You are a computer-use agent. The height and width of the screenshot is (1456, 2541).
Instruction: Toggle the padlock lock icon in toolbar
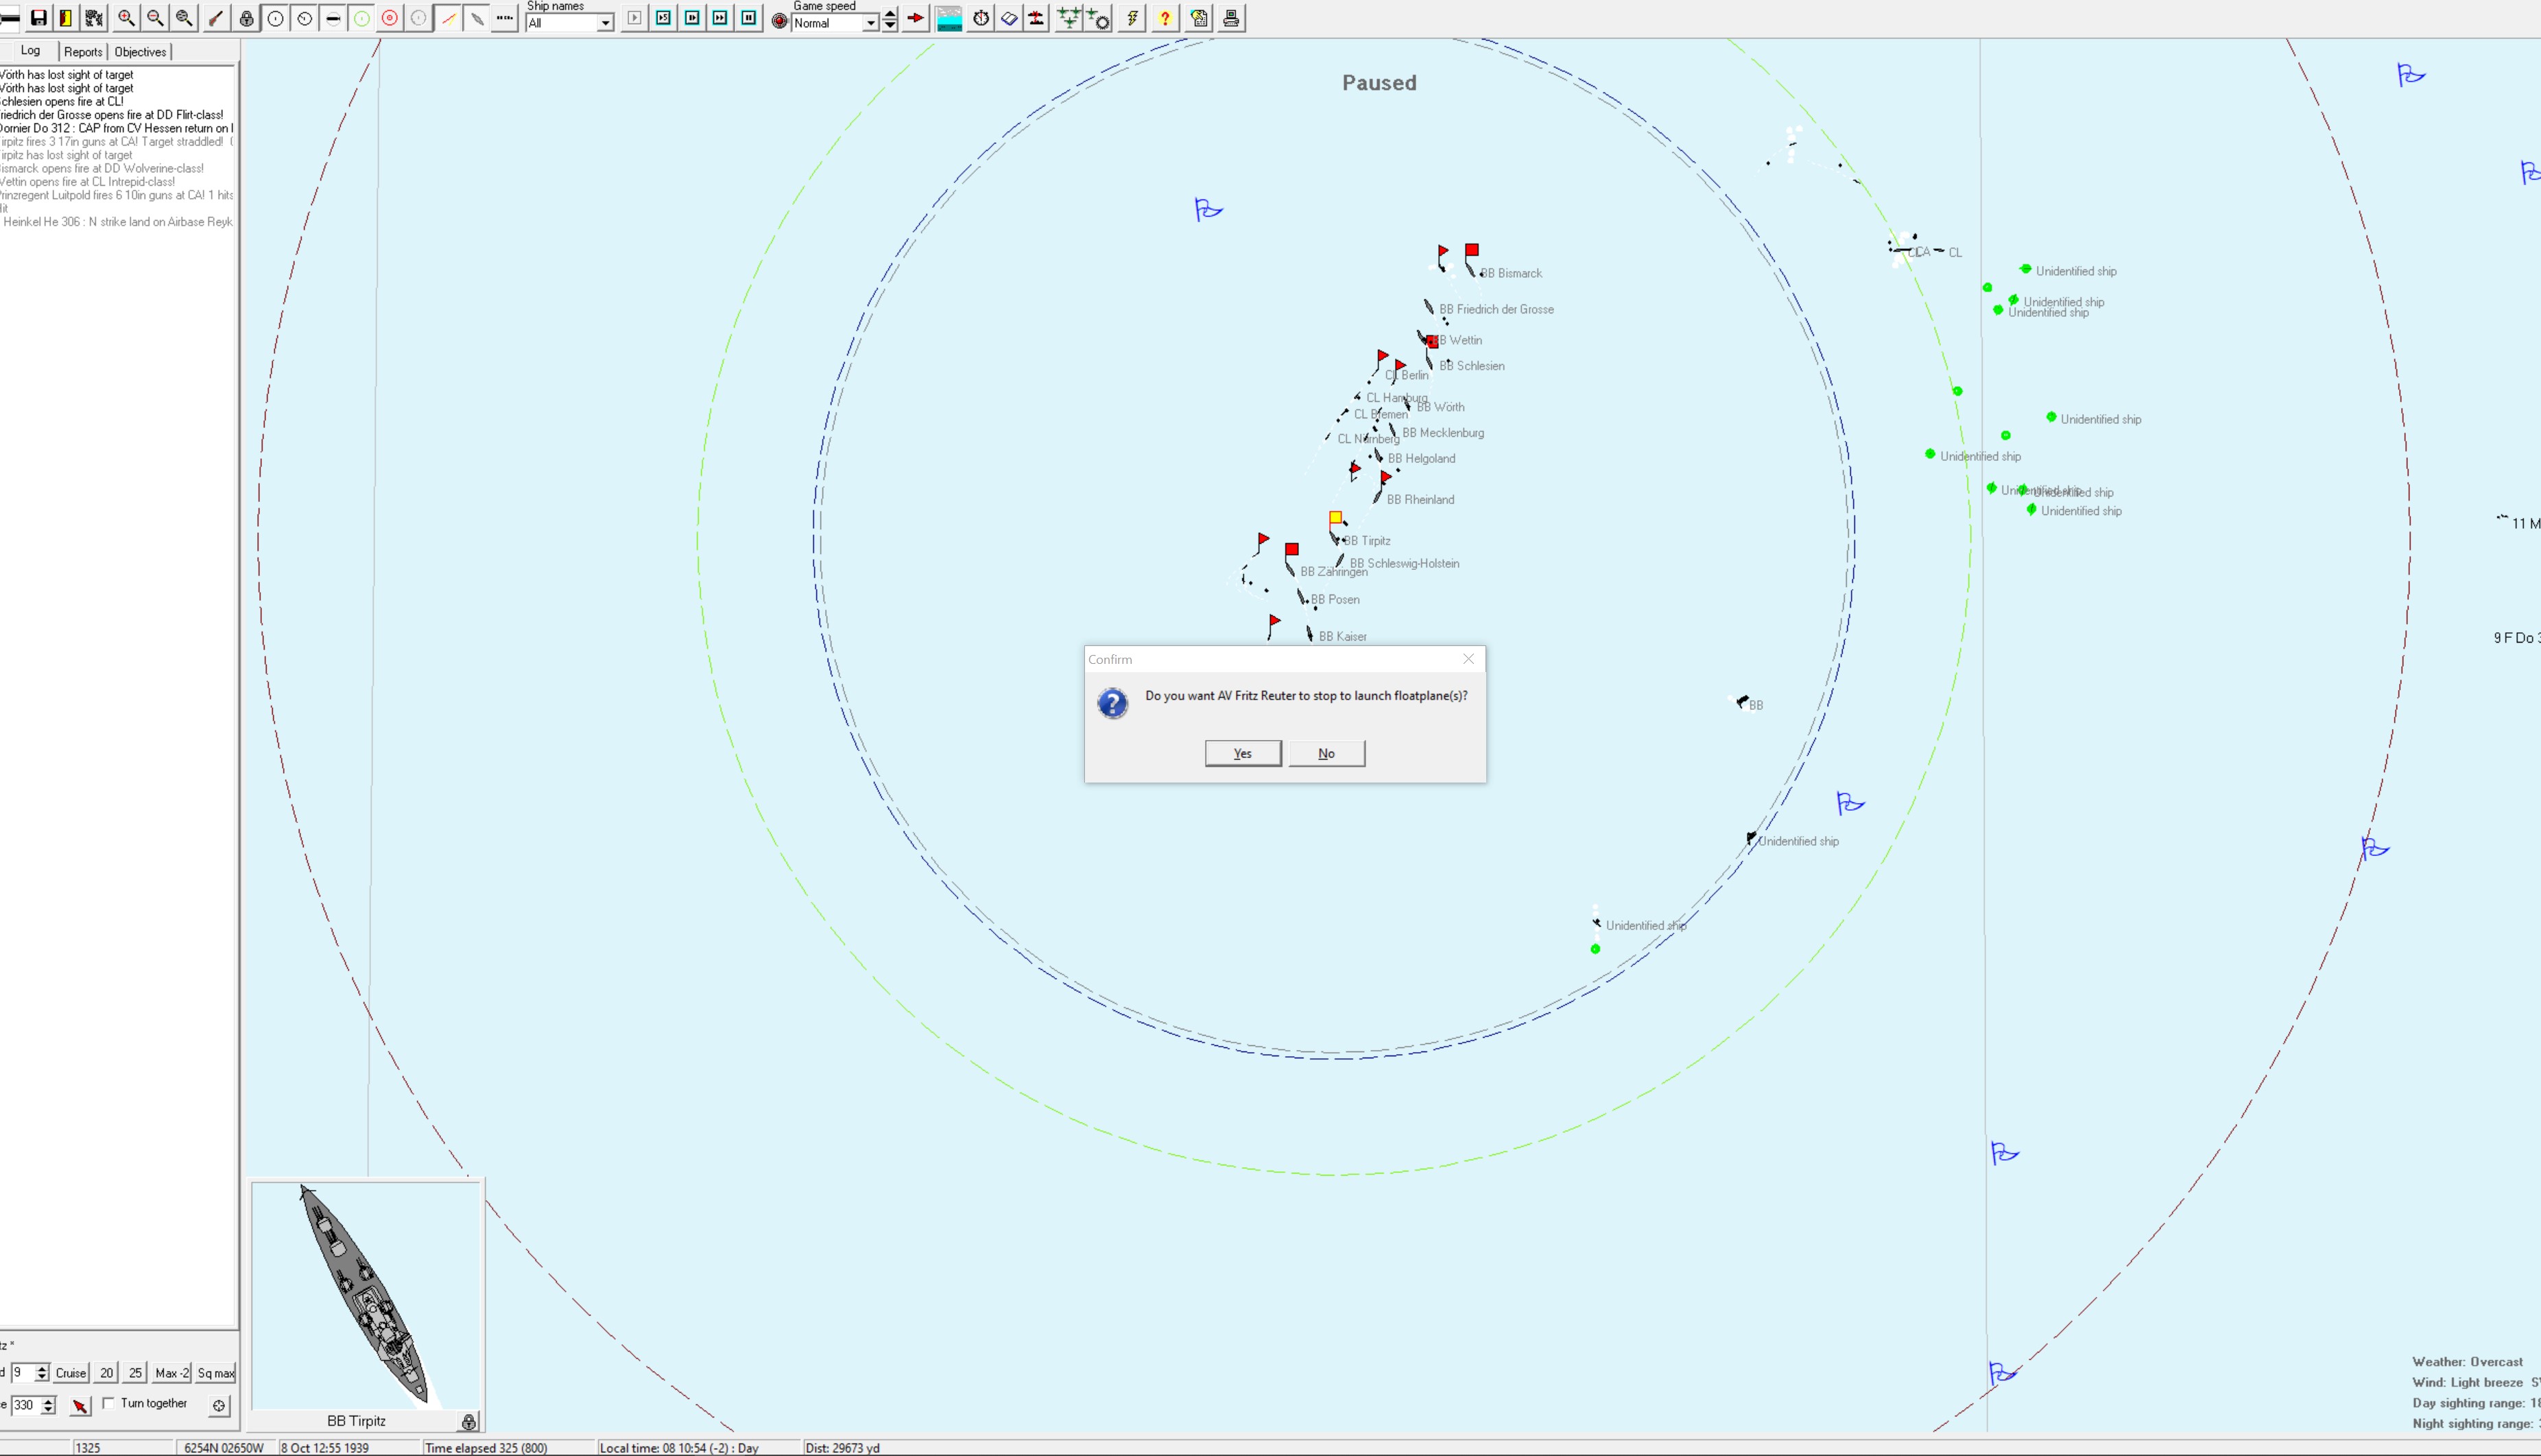click(246, 18)
